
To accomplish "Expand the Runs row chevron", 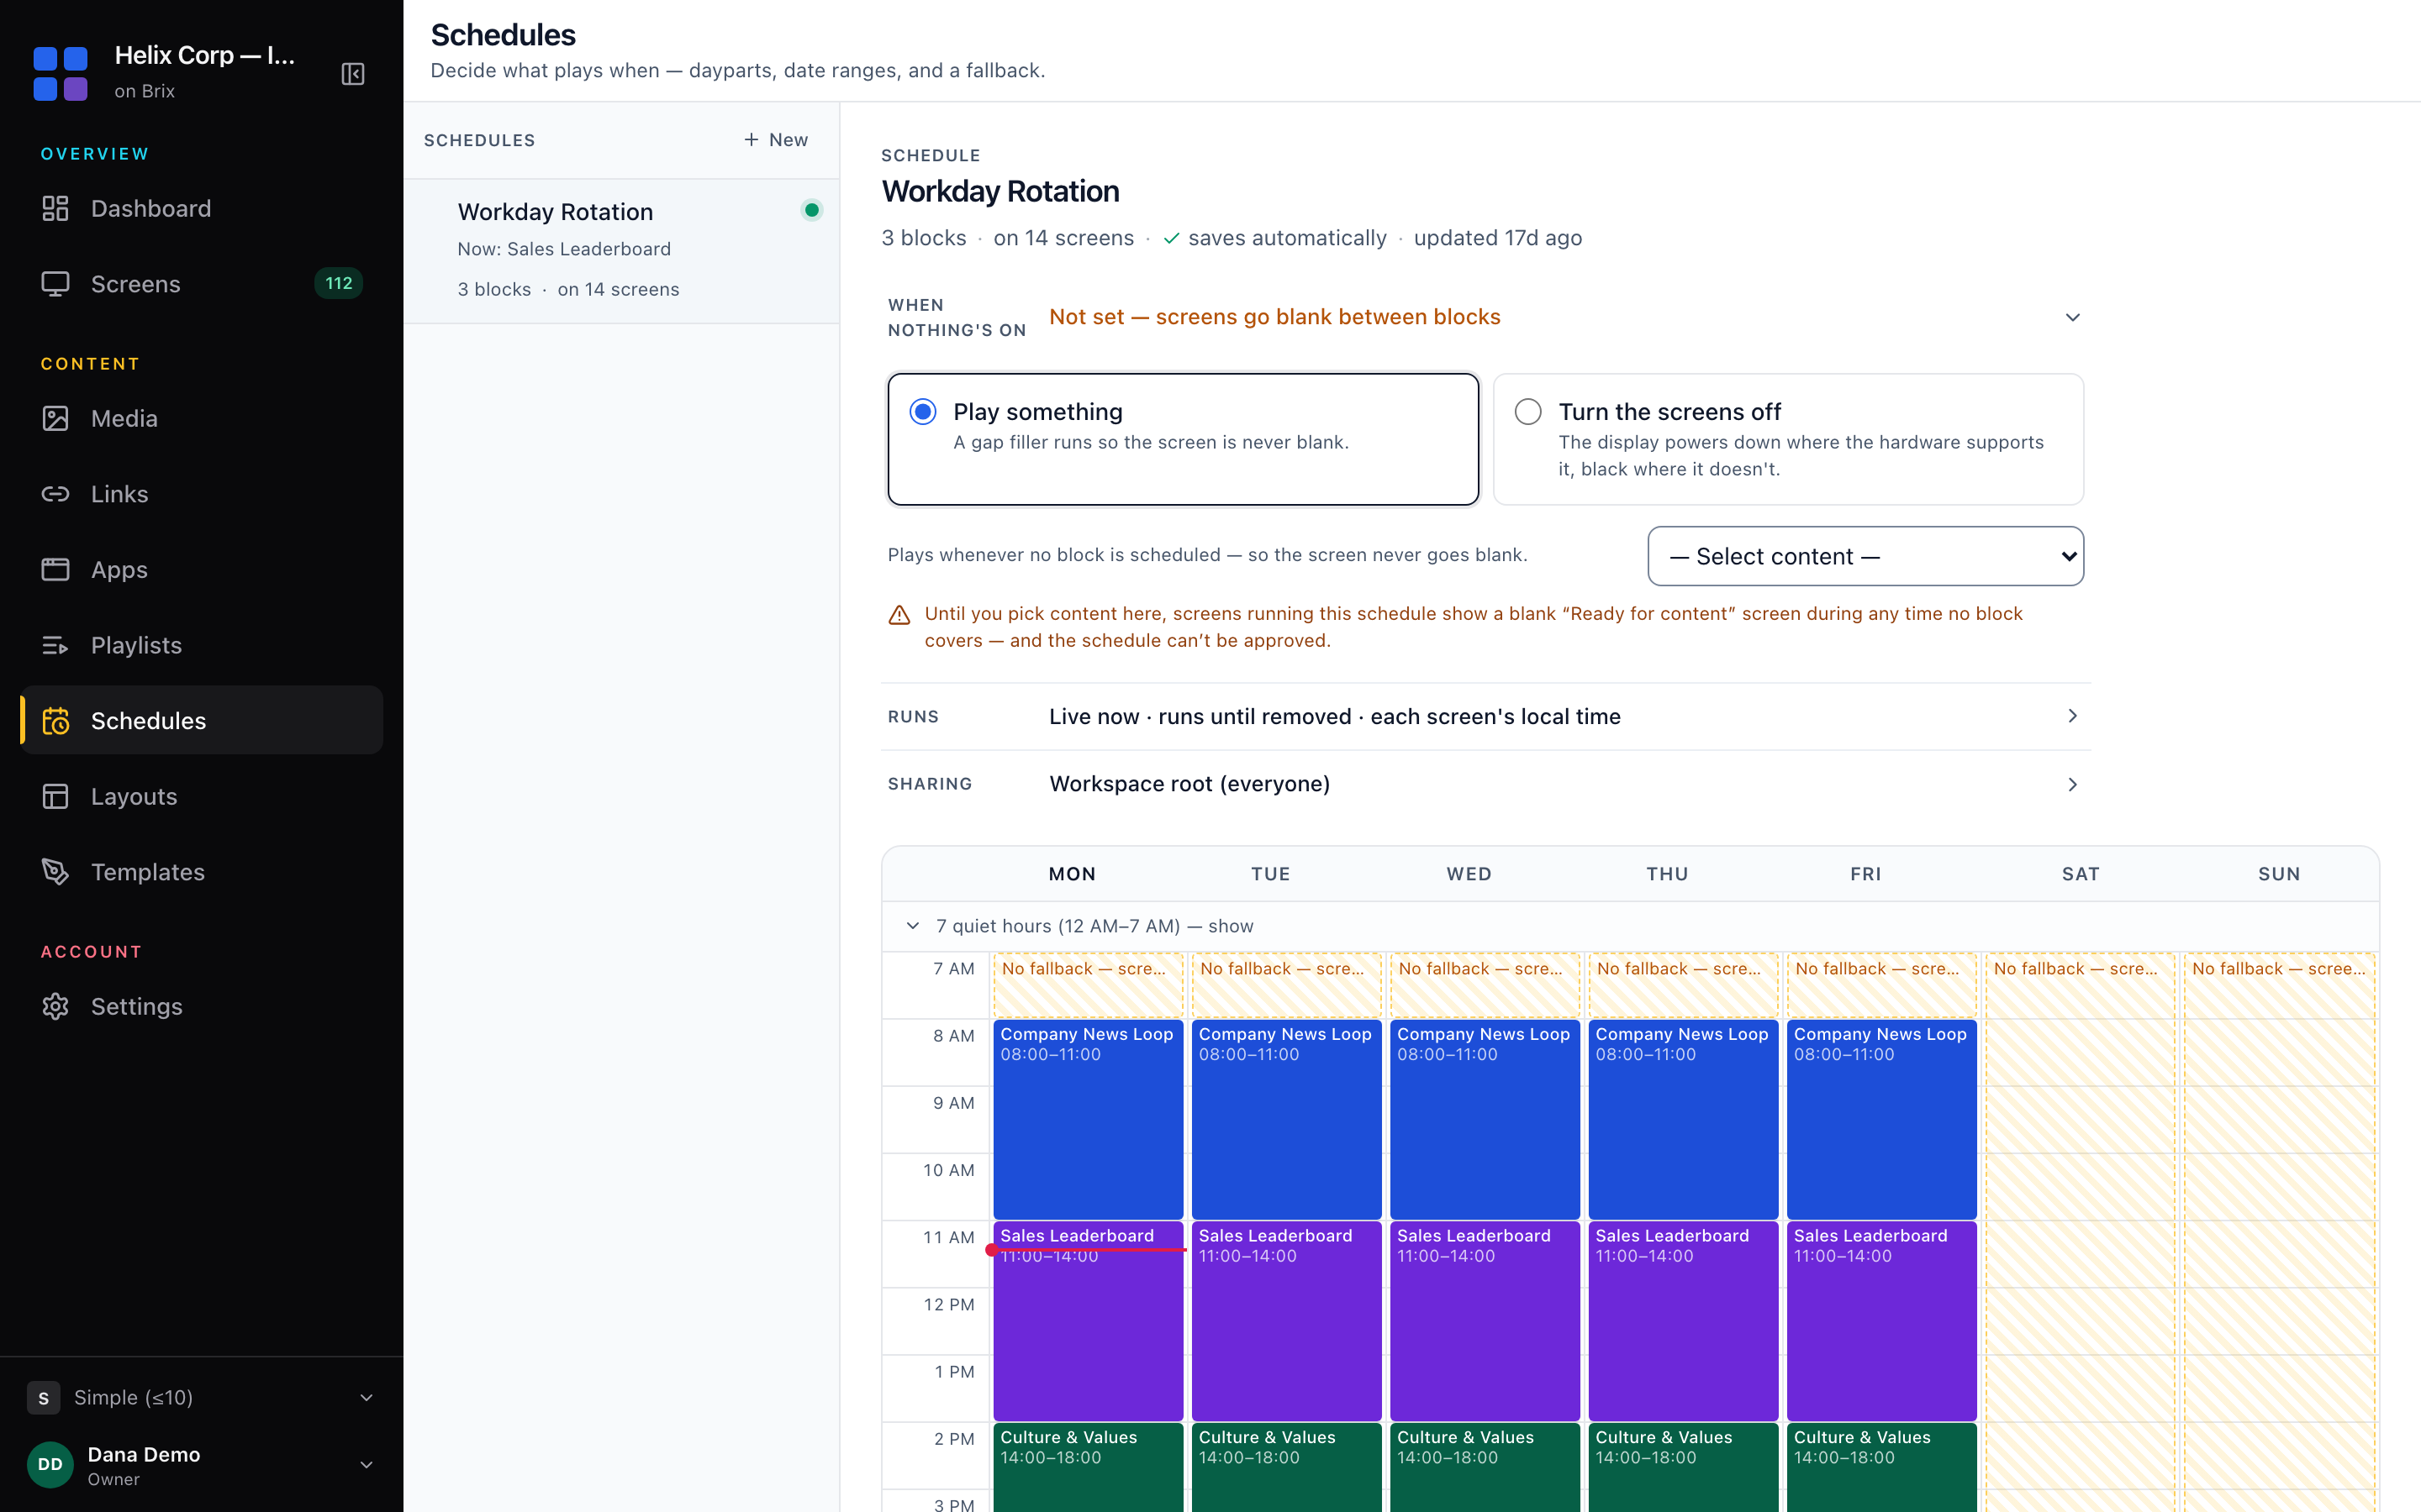I will coord(2073,716).
